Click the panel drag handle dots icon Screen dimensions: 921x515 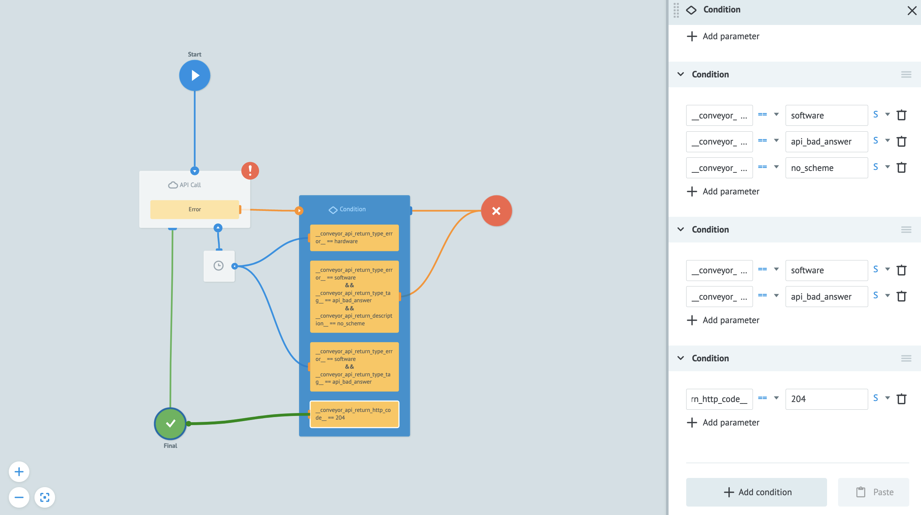676,11
